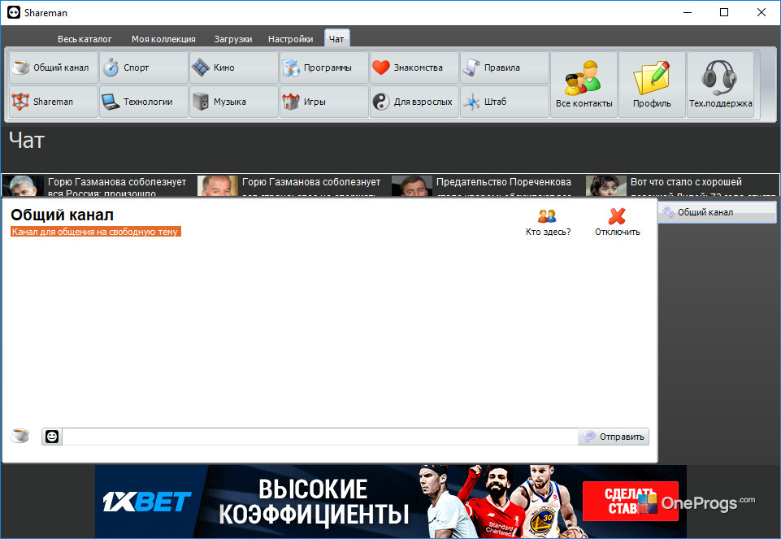Open the Спорт chat channel
The width and height of the screenshot is (781, 539).
(144, 67)
